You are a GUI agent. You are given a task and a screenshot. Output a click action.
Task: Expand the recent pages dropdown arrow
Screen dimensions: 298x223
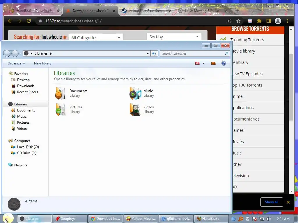[21, 54]
